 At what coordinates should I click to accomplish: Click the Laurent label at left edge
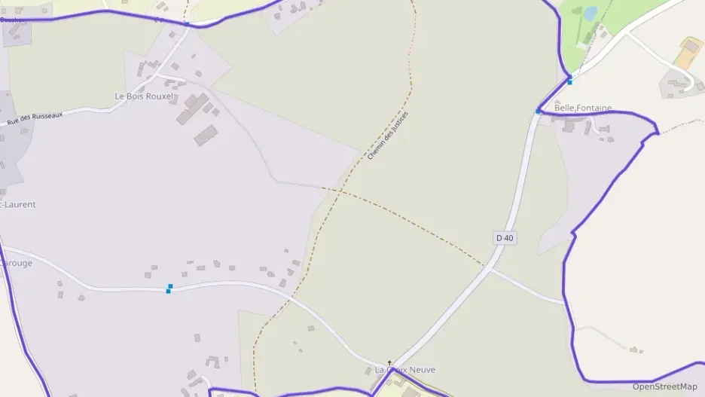coord(18,205)
